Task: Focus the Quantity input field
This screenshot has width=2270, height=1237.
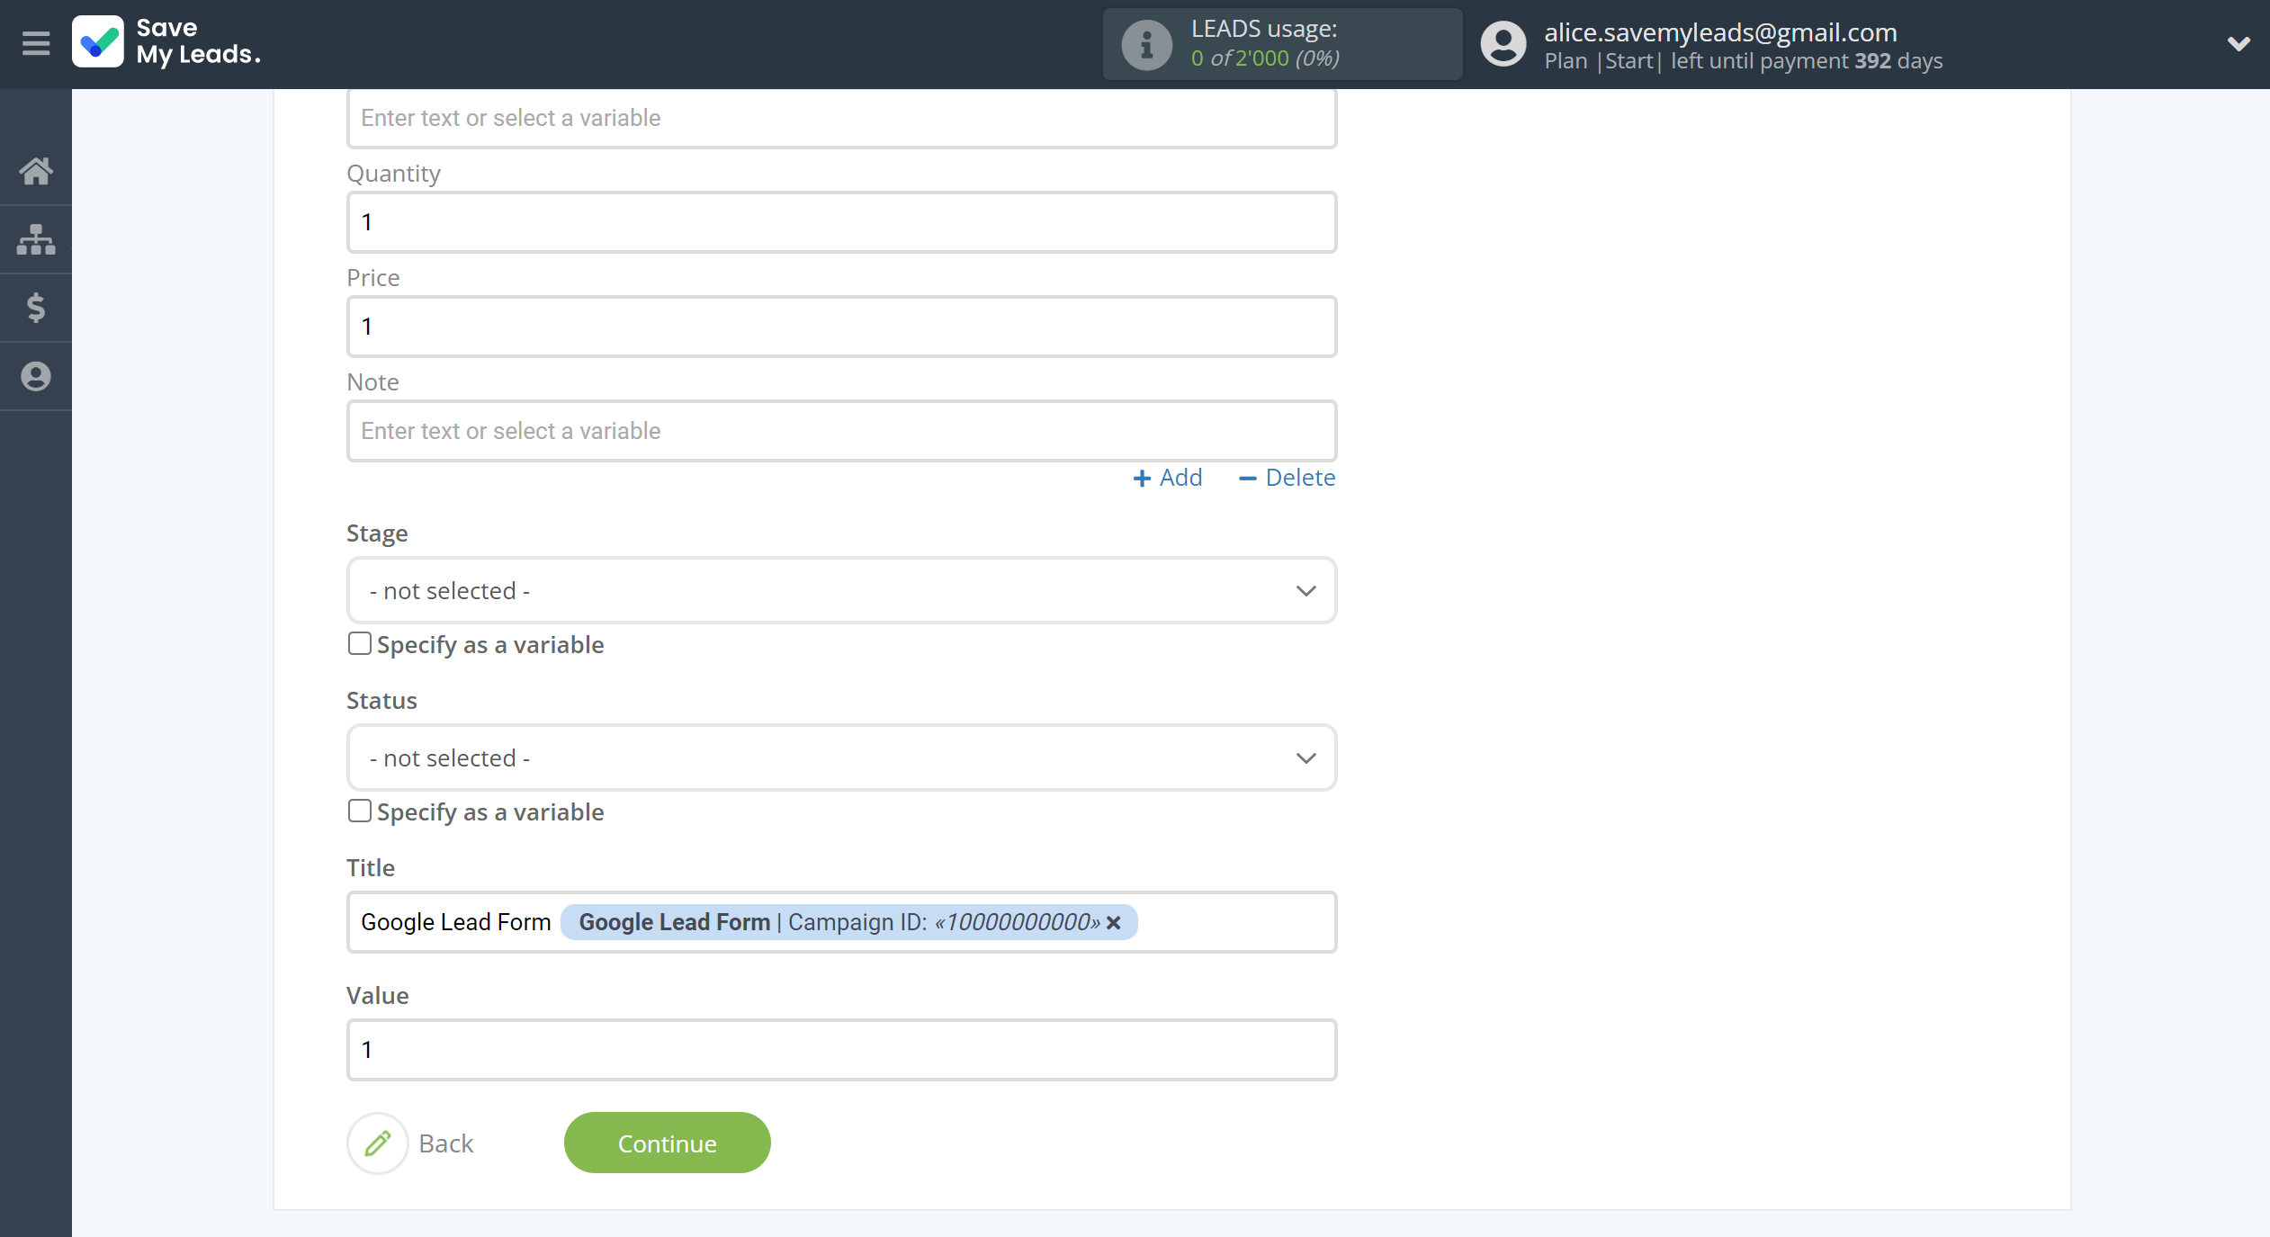Action: point(841,222)
